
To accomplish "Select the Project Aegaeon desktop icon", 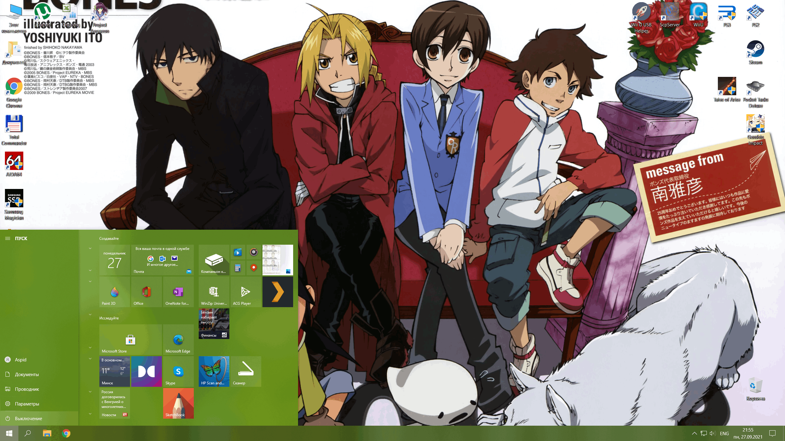I will pos(100,18).
